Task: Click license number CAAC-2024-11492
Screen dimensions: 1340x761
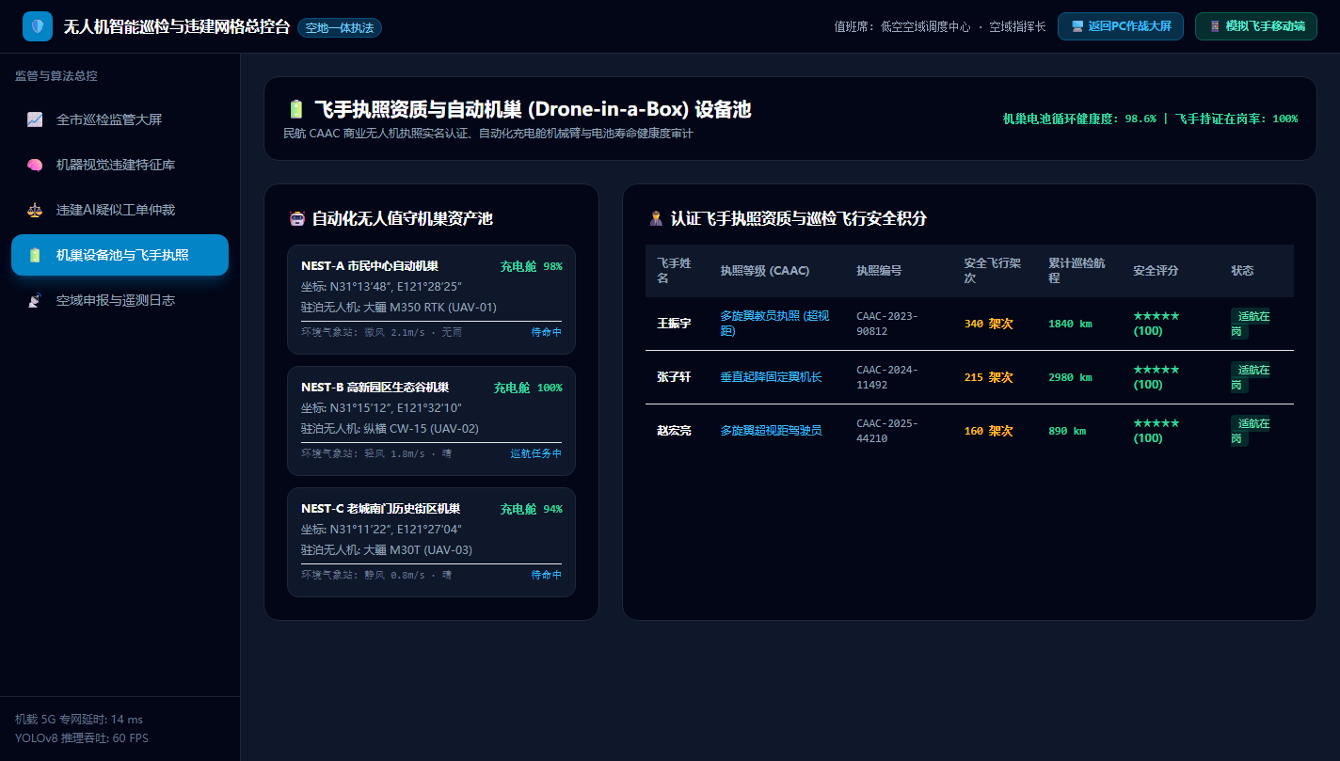Action: tap(887, 377)
